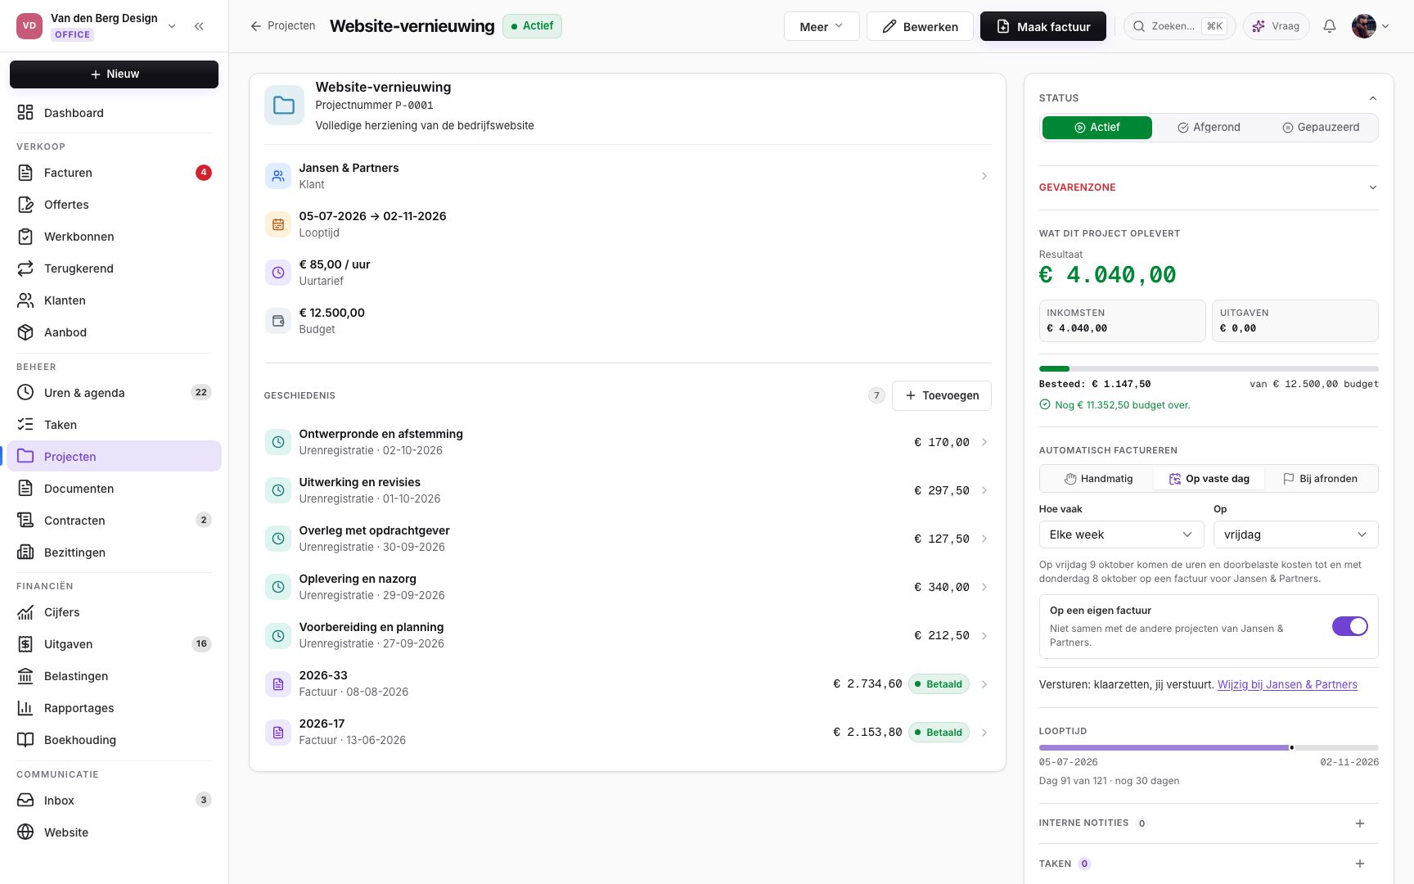Click the Inbox tray icon
Viewport: 1414px width, 884px height.
tap(25, 801)
